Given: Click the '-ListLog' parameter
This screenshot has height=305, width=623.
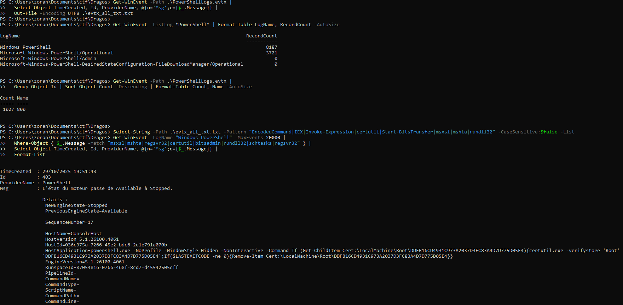Looking at the screenshot, I should click(x=161, y=24).
